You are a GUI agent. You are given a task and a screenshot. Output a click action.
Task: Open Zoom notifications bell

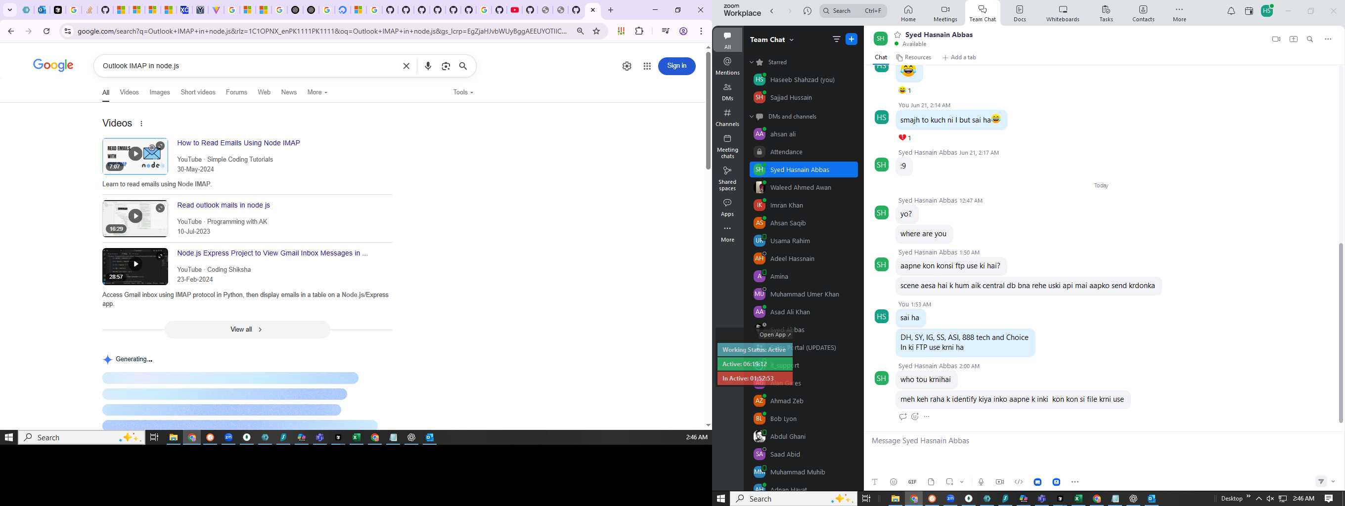[1231, 11]
